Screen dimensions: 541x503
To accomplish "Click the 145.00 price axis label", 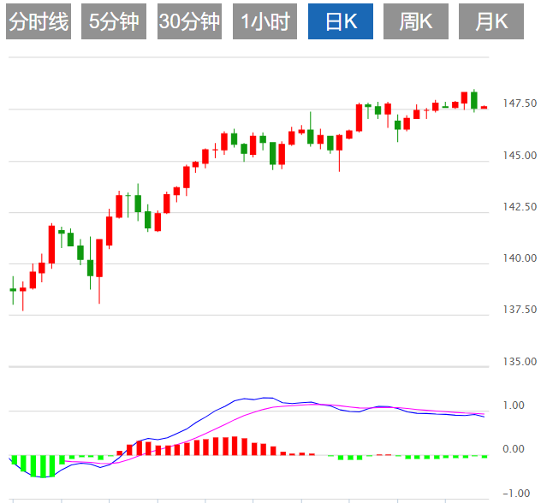I will [x=520, y=155].
